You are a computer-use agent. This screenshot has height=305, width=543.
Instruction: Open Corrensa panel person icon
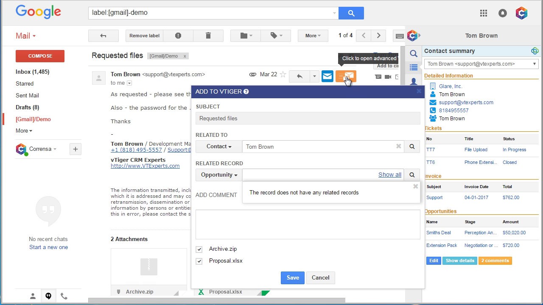414,81
